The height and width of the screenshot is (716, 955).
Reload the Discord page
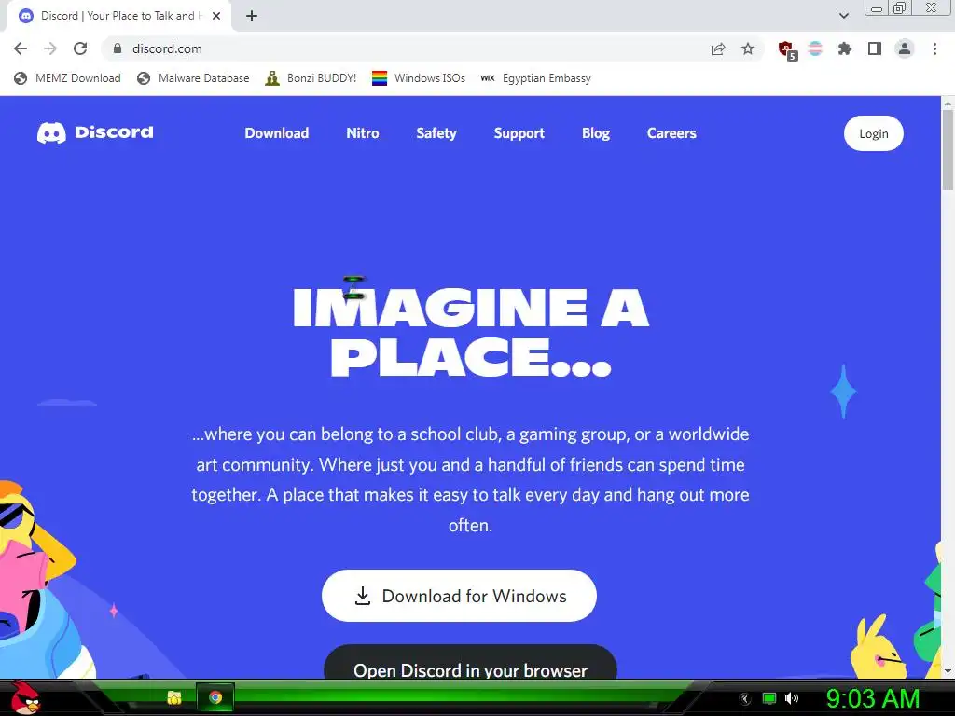[x=80, y=48]
